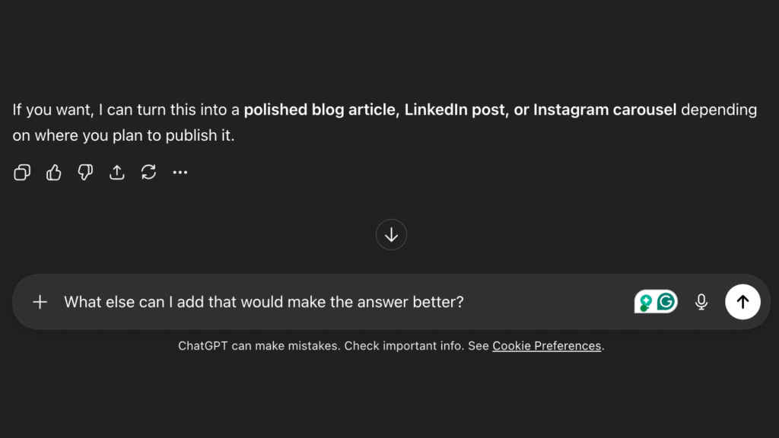Open the three-dots more actions menu
779x438 pixels.
[180, 173]
